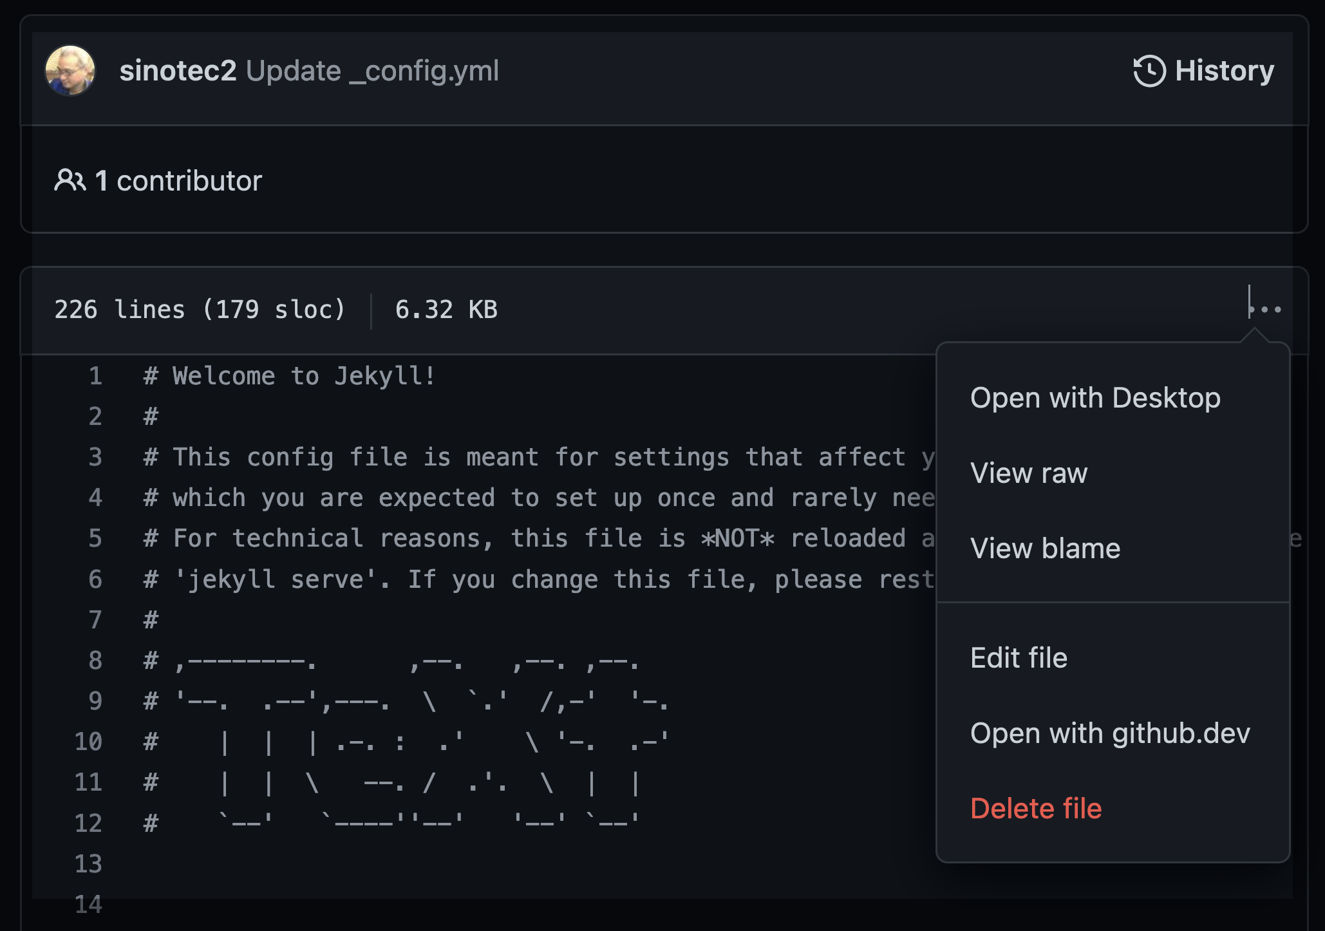
Task: Click line number 10 in the gutter
Action: 89,742
